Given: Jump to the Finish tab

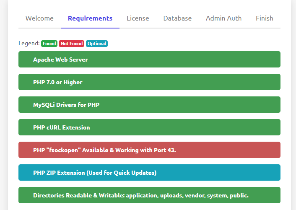Looking at the screenshot, I should pyautogui.click(x=264, y=18).
